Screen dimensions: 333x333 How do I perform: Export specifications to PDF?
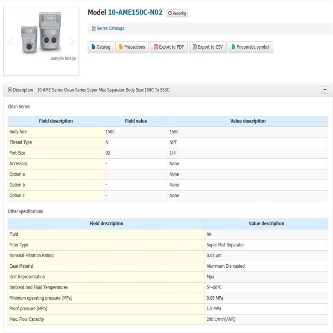coord(169,47)
